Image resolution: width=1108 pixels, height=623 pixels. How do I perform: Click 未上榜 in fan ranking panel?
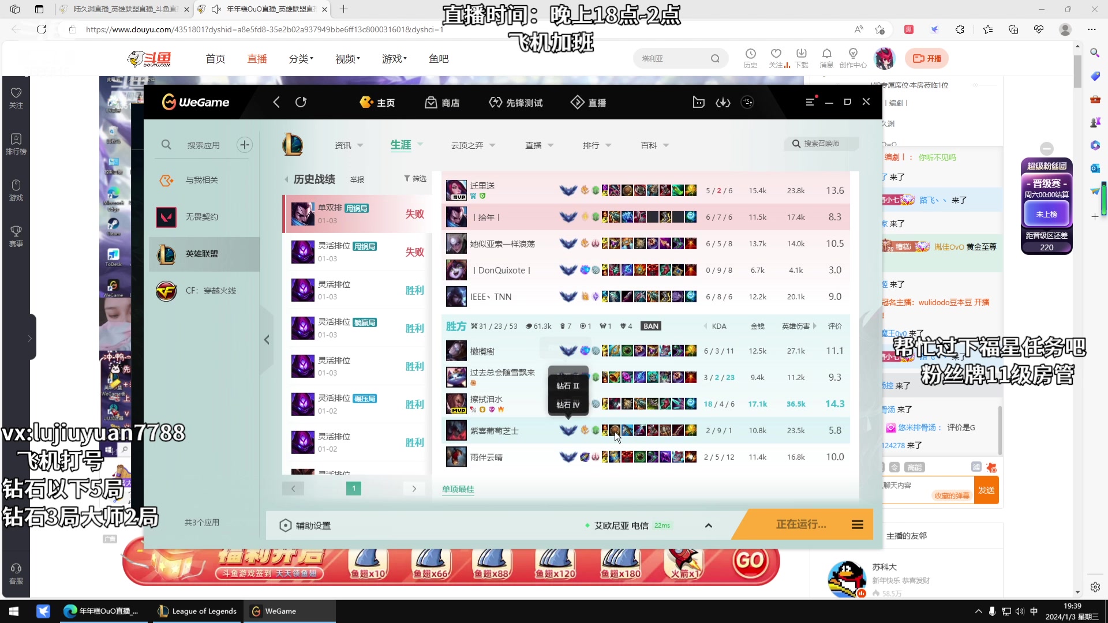1047,214
